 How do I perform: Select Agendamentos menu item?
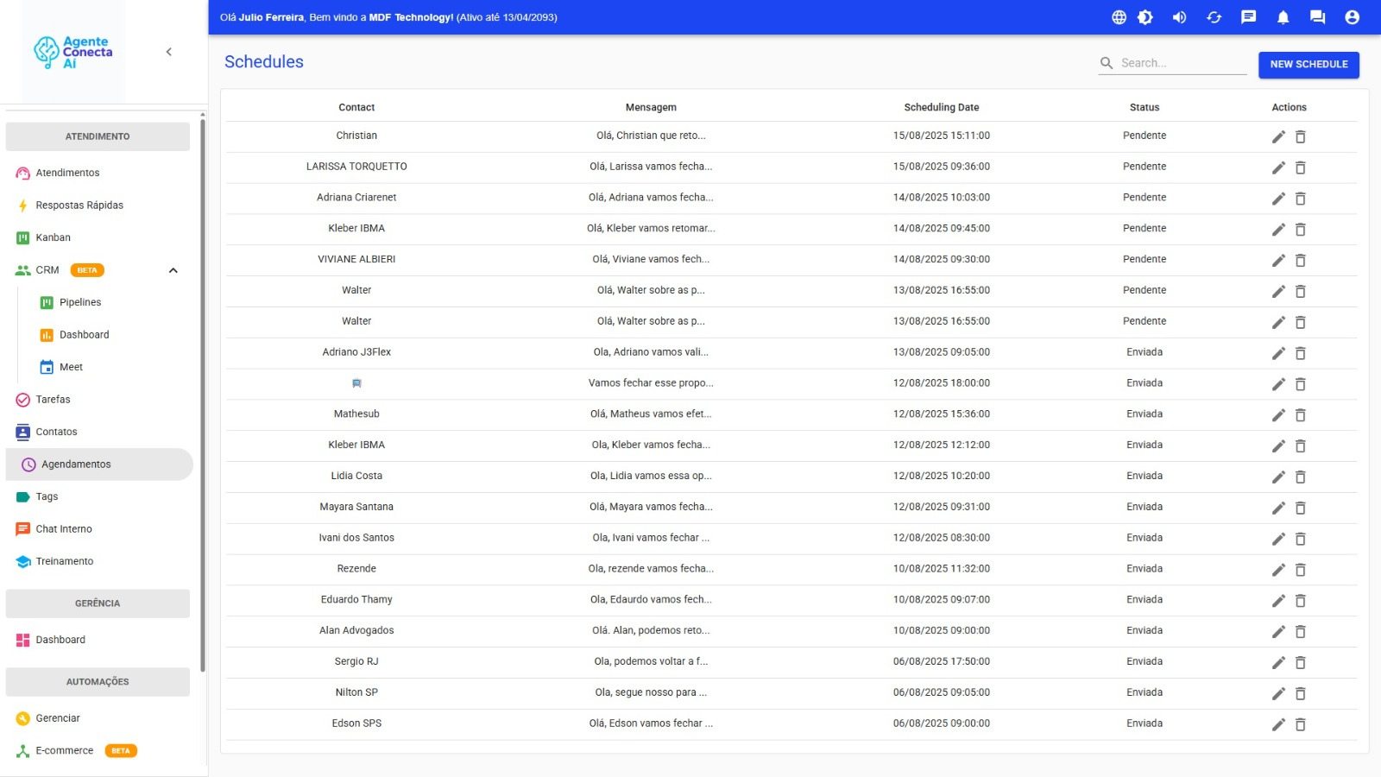click(x=99, y=464)
